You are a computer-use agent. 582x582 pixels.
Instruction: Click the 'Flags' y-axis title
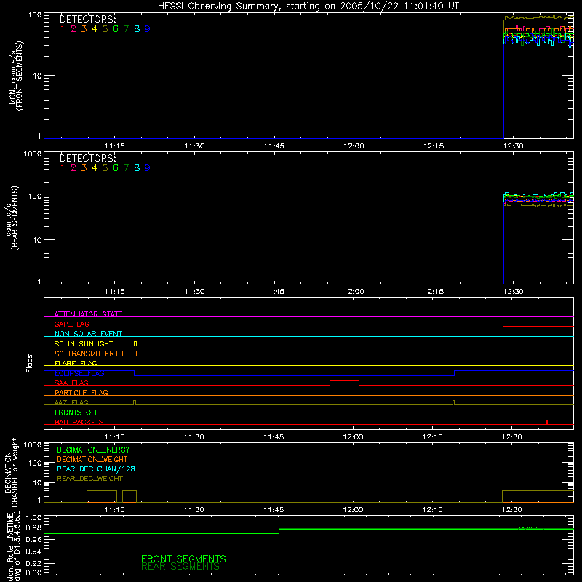point(30,363)
